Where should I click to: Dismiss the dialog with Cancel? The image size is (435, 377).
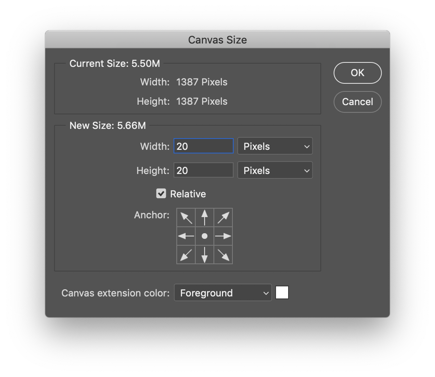pyautogui.click(x=358, y=102)
